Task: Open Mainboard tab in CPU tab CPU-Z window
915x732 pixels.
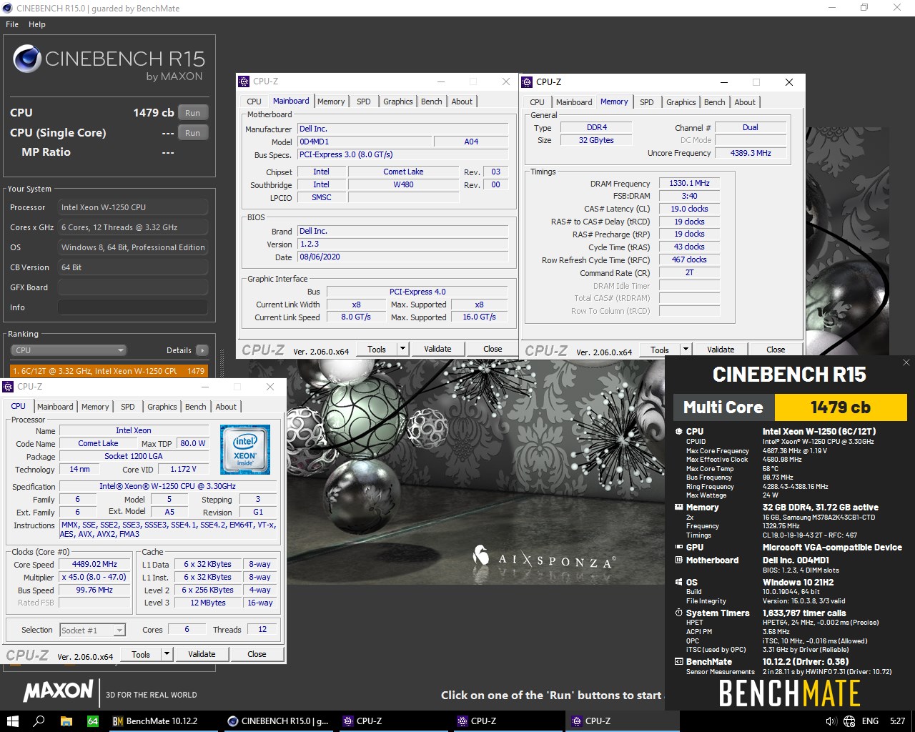Action: point(55,407)
